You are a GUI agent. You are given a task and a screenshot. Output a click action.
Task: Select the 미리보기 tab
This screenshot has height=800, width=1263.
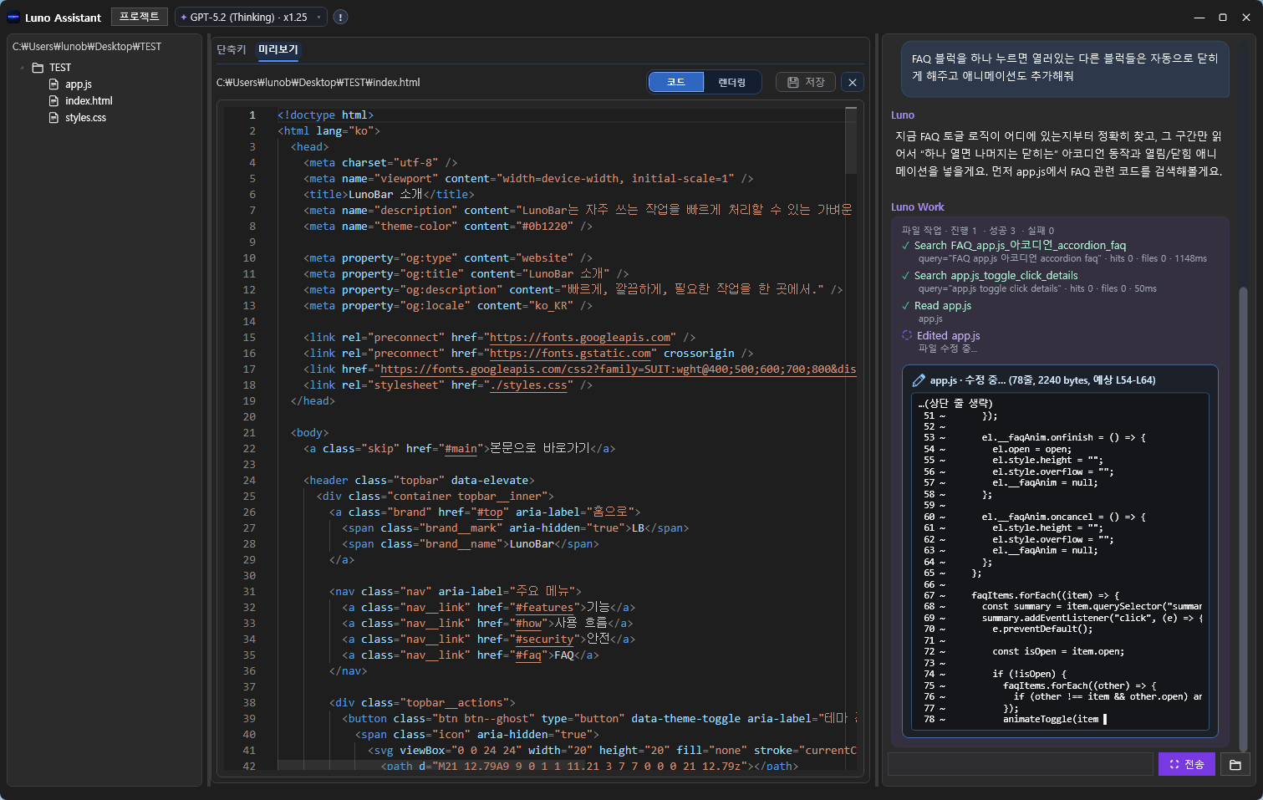(278, 50)
